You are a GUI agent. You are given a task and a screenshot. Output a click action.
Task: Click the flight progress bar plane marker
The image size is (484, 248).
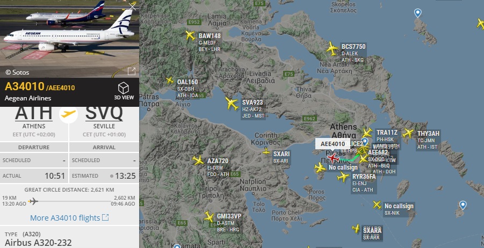tap(33, 201)
